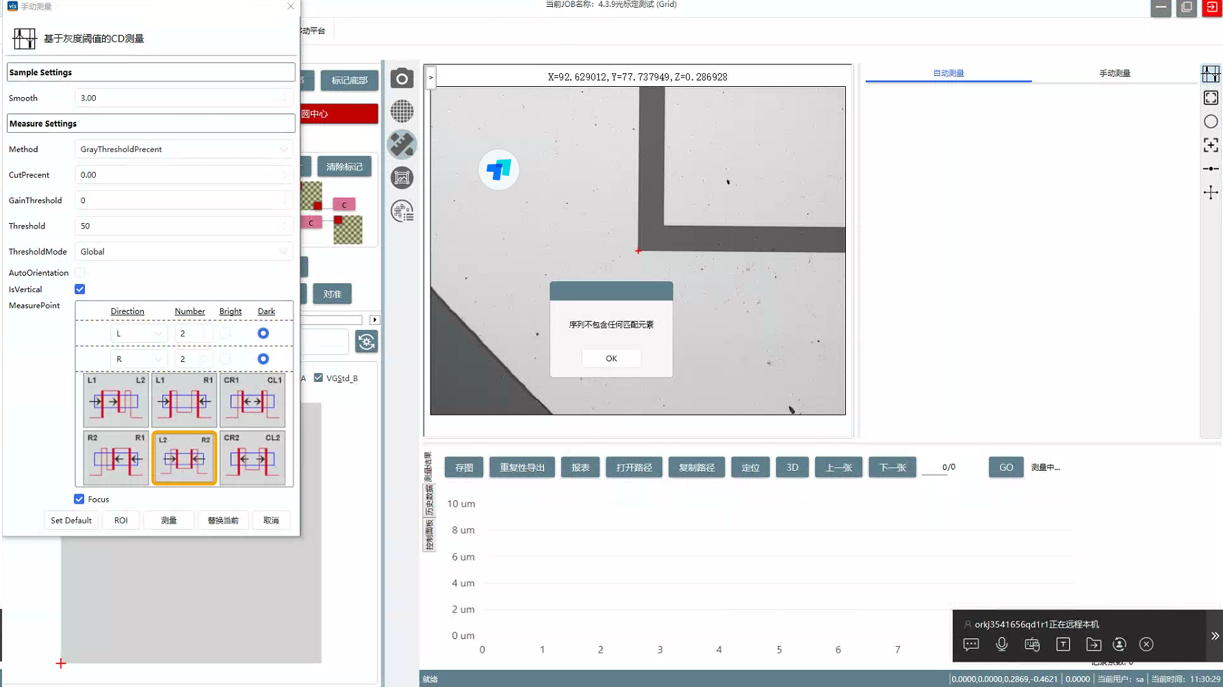Open the Method dropdown

point(183,149)
